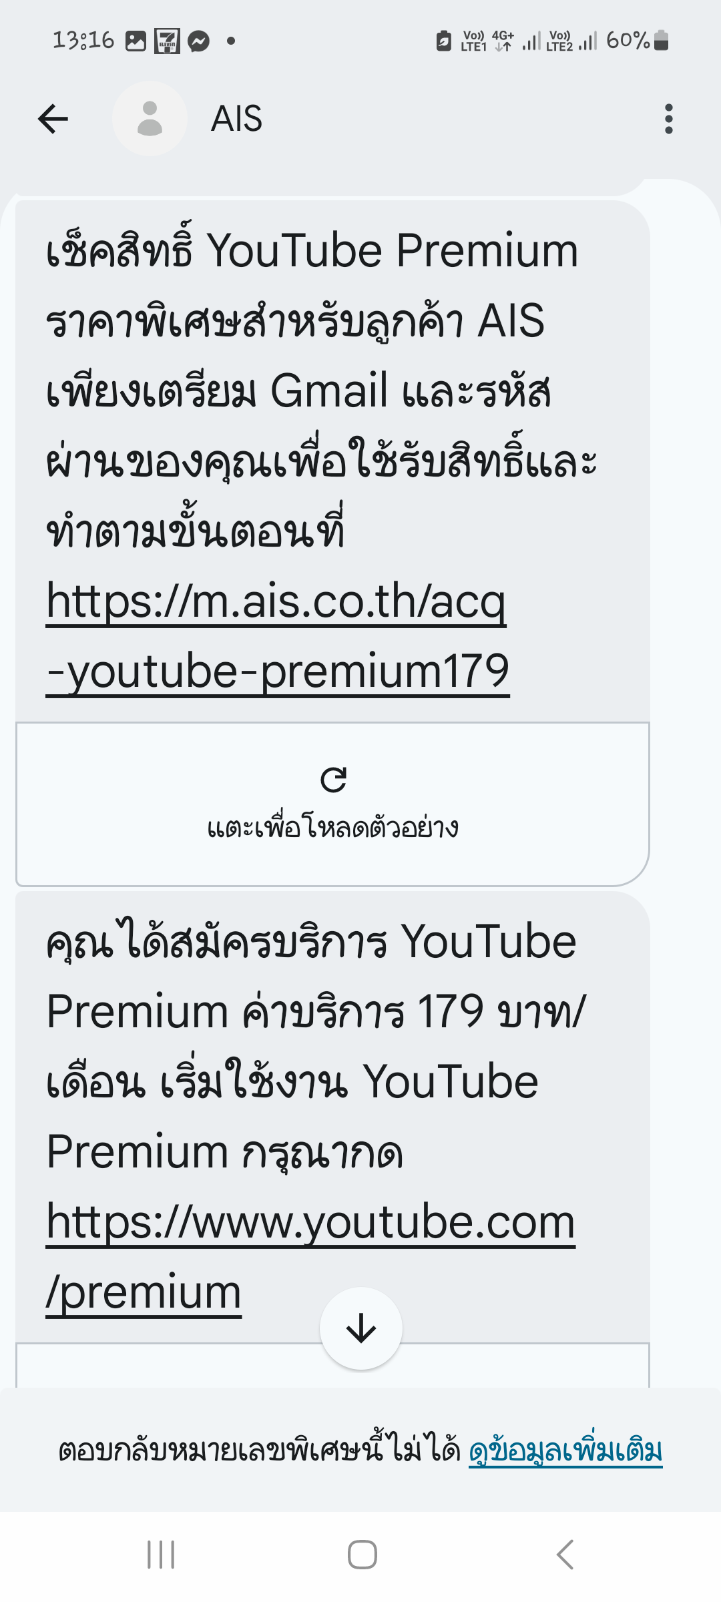Screen dimensions: 721x1602
Task: Tap the gallery image notification icon
Action: tap(136, 41)
